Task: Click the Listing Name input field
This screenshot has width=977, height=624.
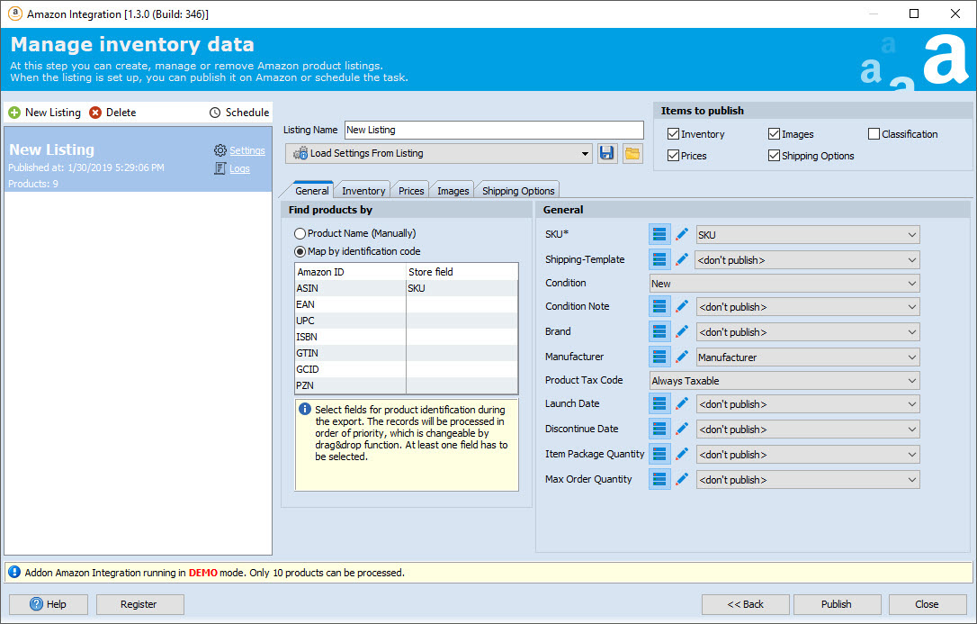Action: 494,130
